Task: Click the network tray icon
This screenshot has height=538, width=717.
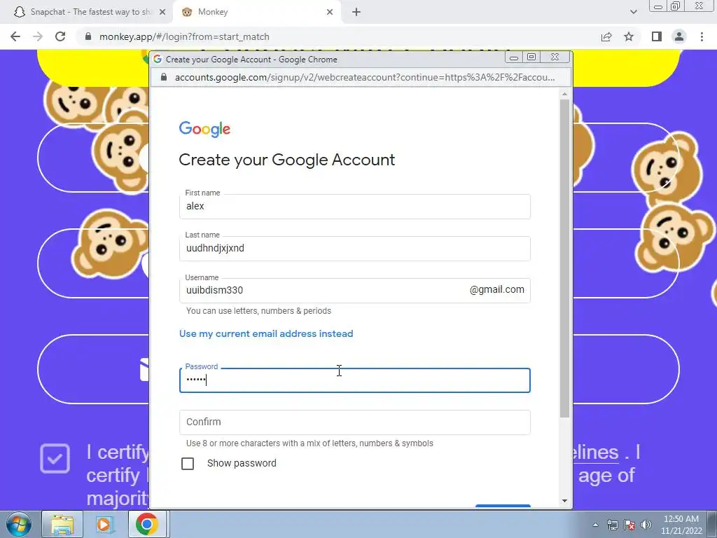Action: (612, 525)
